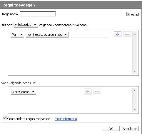Open the Van field dropdown
Screen dimensions: 142x134
[17, 35]
